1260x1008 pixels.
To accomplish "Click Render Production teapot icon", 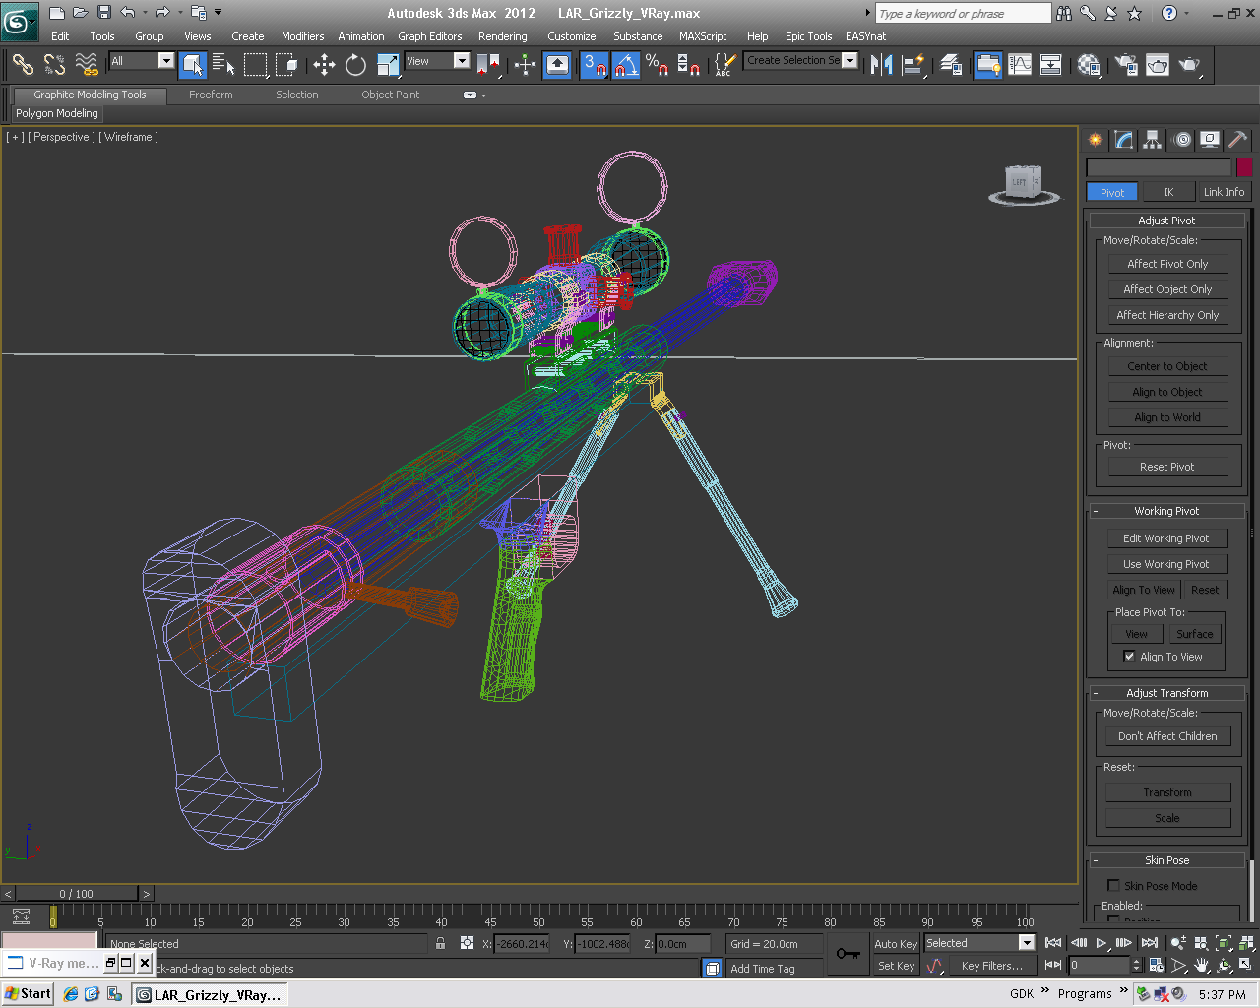I will point(1189,65).
